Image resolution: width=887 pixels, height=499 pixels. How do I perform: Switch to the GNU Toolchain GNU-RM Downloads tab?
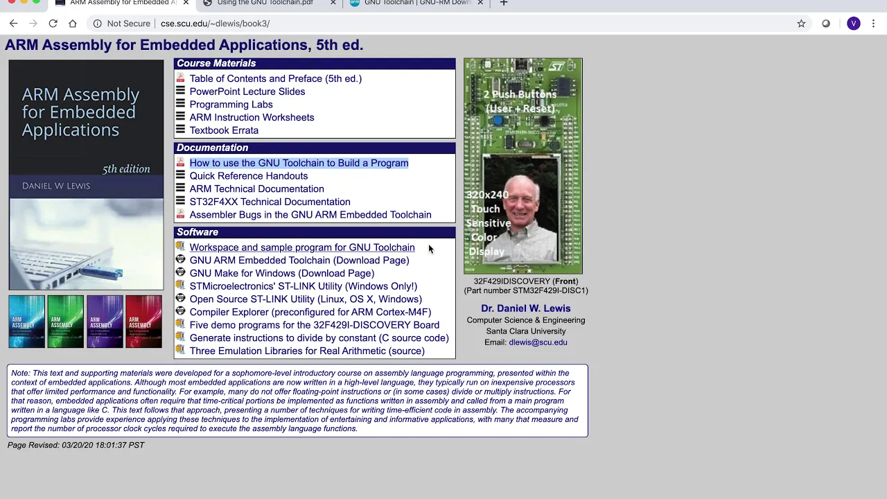click(417, 3)
